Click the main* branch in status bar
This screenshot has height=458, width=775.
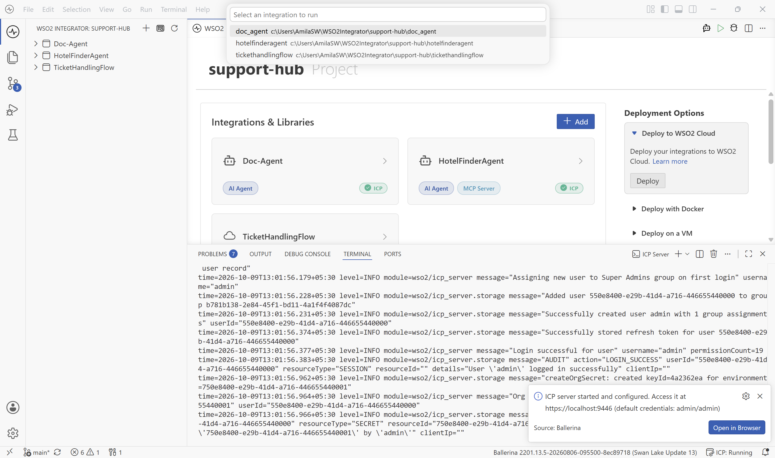point(36,452)
